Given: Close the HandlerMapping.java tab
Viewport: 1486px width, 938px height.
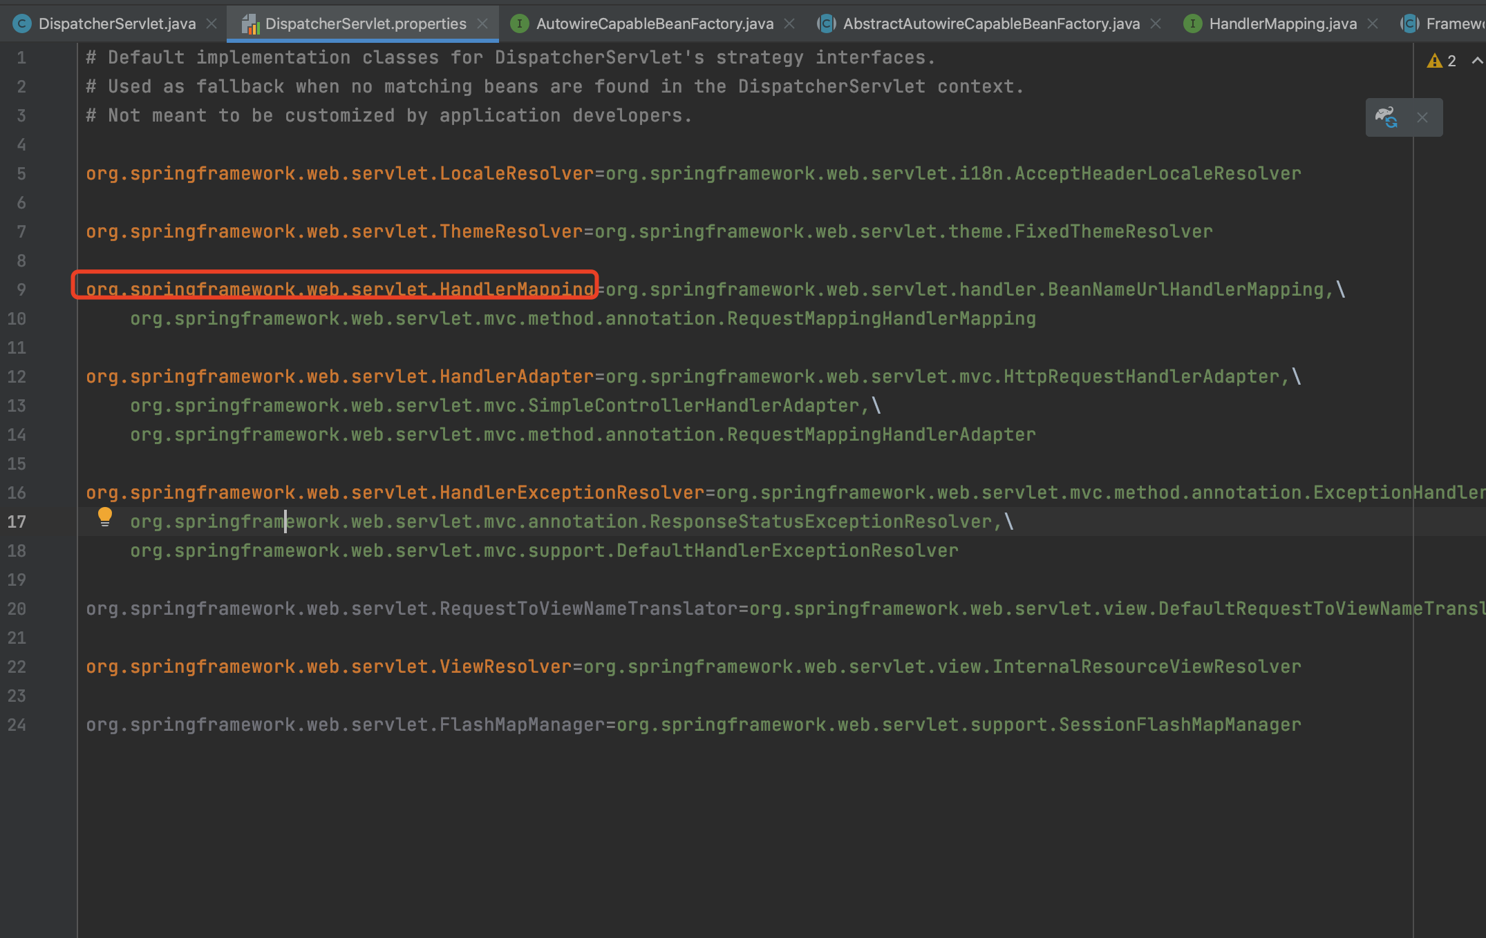Looking at the screenshot, I should (1373, 23).
